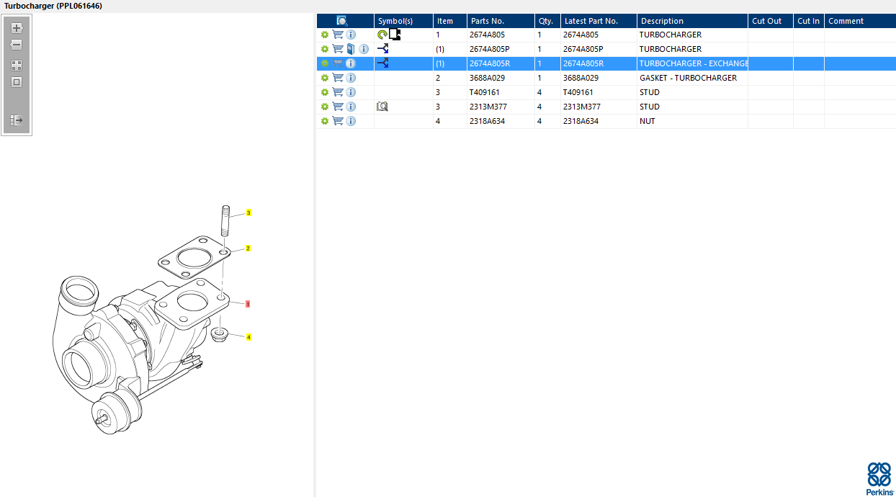Viewport: 896px width, 497px height.
Task: Click latest part number 3688A029
Action: 581,78
